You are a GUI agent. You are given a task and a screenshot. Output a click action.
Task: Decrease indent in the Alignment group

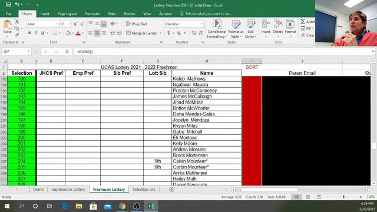[x=113, y=33]
